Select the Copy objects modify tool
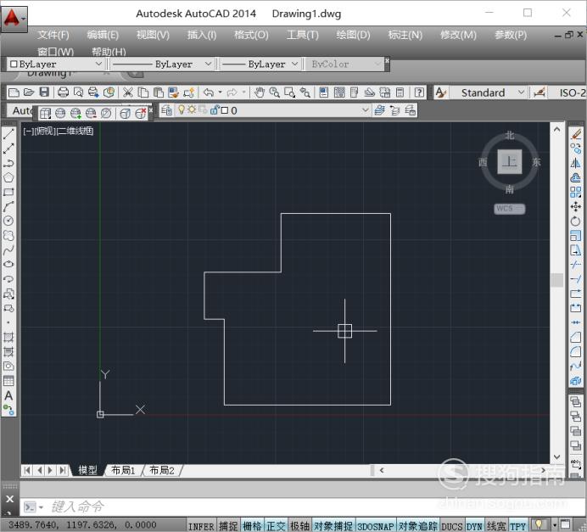Screen dimensions: 587x532 576,148
